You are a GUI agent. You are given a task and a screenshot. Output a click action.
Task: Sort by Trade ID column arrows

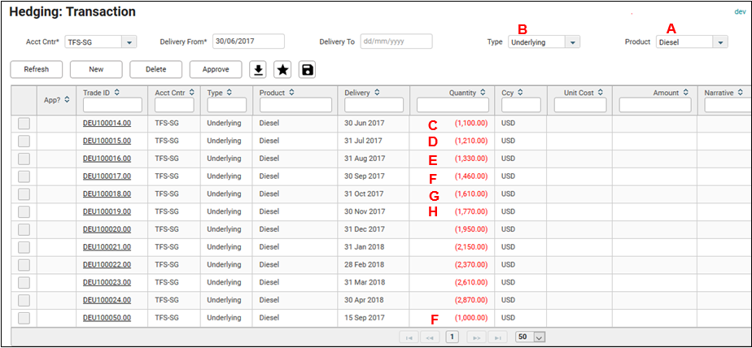(x=118, y=93)
